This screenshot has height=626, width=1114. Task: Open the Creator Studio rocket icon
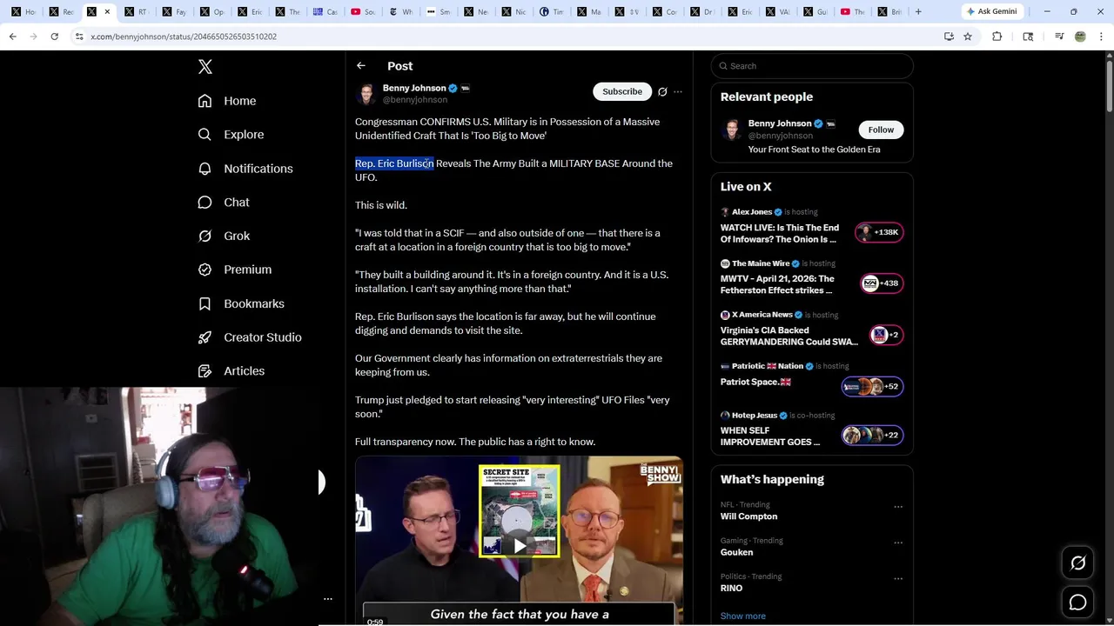point(205,337)
